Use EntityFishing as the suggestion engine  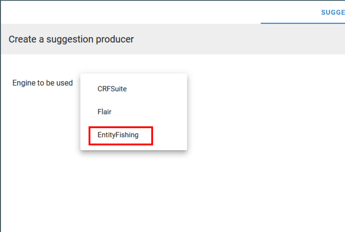click(x=118, y=135)
